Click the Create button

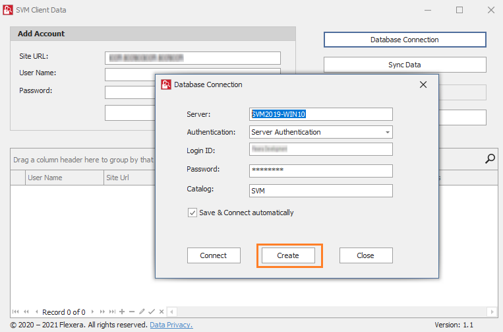tap(288, 255)
